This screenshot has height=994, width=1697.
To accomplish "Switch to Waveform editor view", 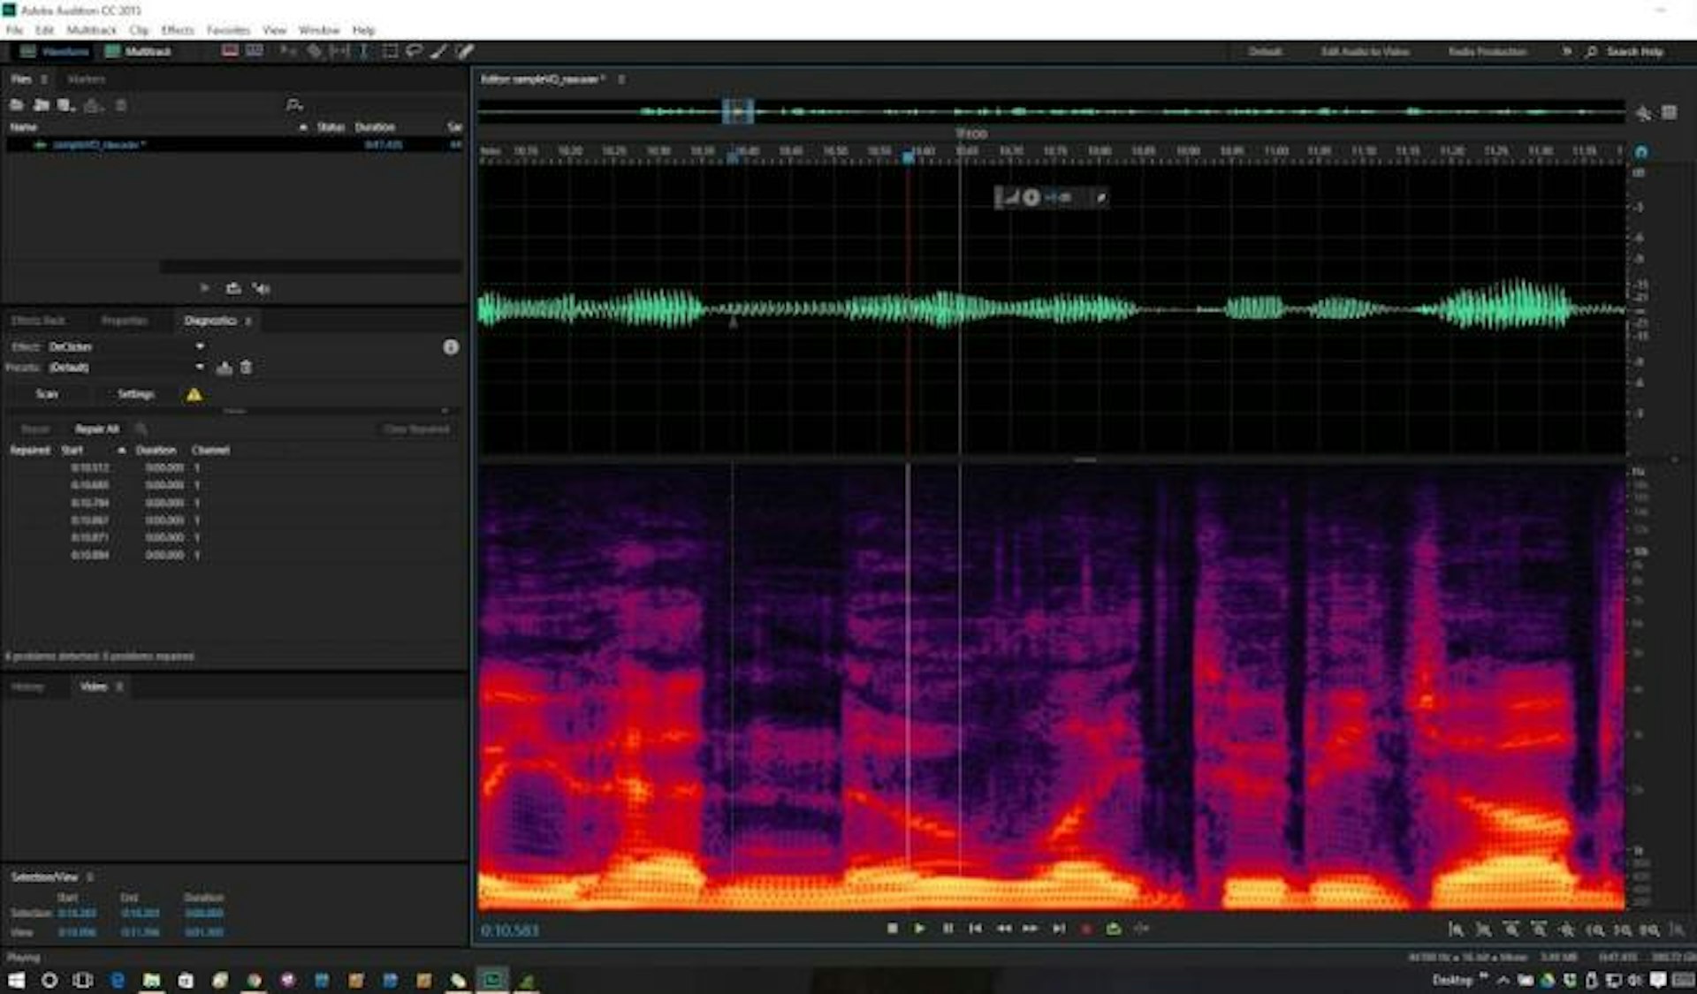I will pyautogui.click(x=55, y=51).
